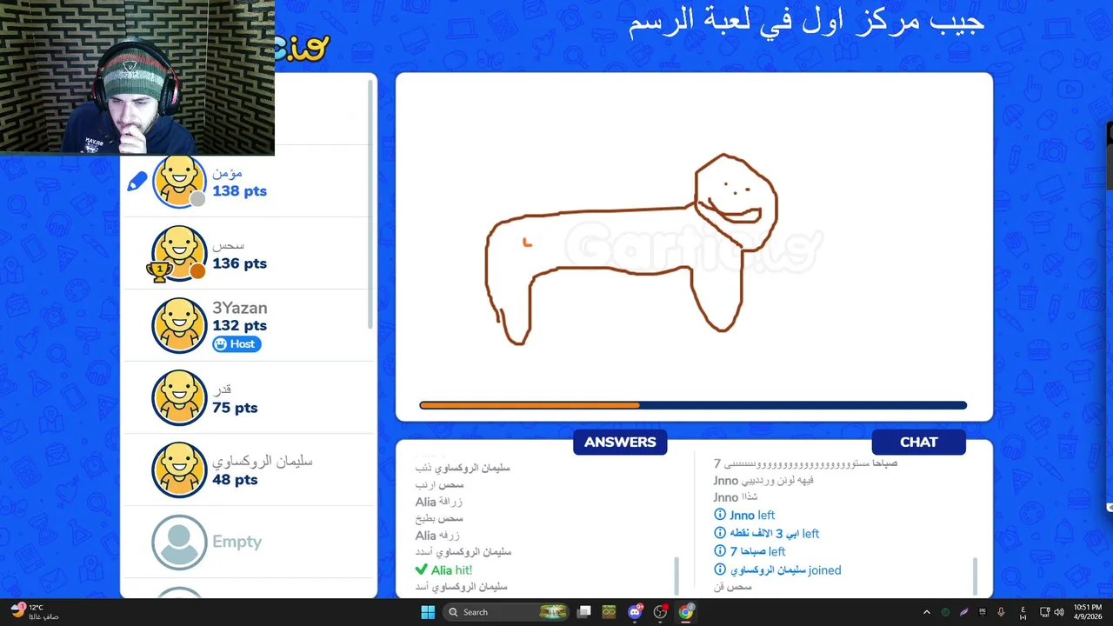The width and height of the screenshot is (1113, 626).
Task: Click the answers panel scrollbar
Action: 676,576
